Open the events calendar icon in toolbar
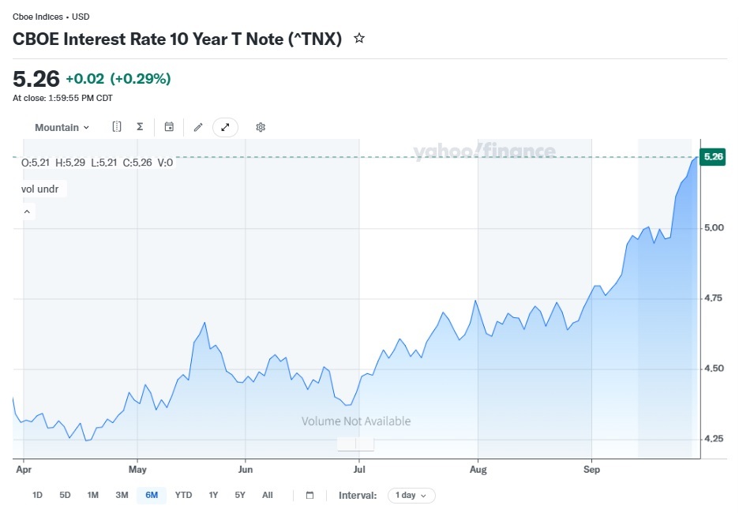The image size is (739, 513). coord(169,127)
